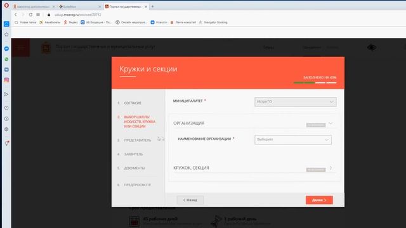Image resolution: width=406 pixels, height=228 pixels.
Task: Click the Организация section header
Action: pyautogui.click(x=189, y=123)
